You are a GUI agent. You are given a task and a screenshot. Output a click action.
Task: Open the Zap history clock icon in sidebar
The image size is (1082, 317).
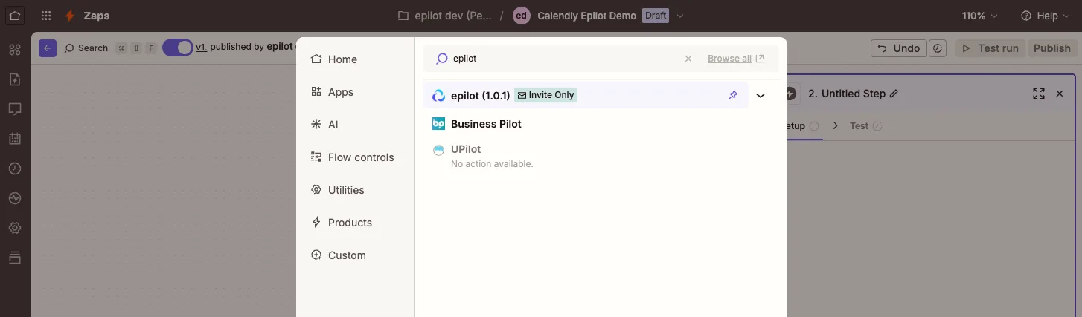[x=15, y=169]
